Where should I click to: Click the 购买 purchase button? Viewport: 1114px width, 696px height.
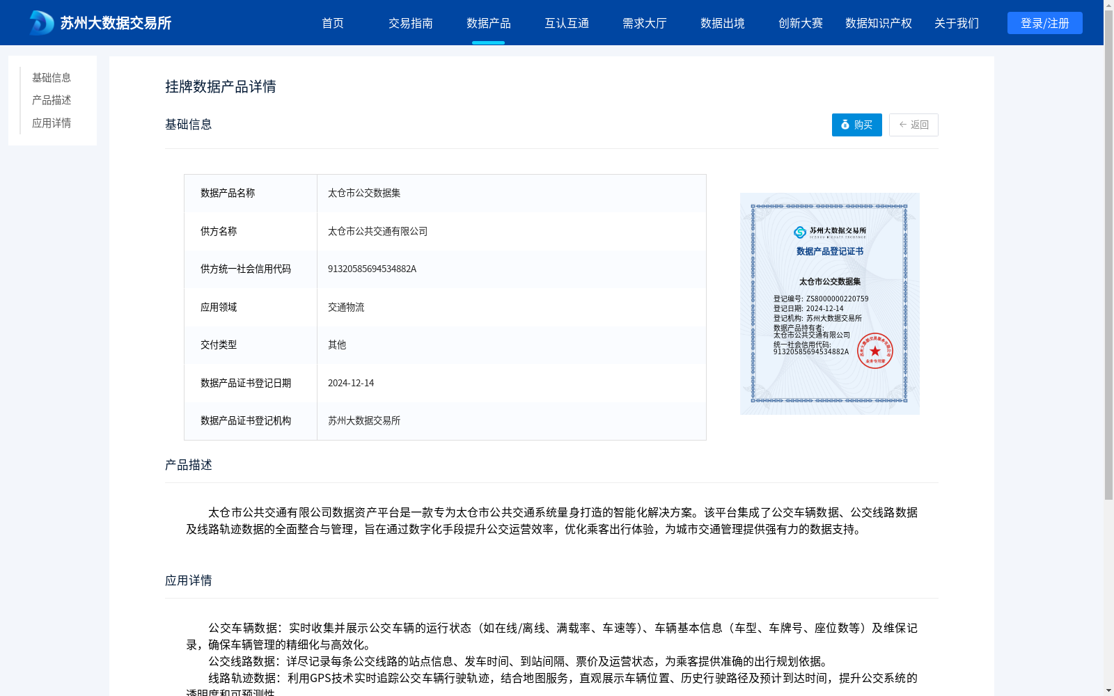(857, 125)
